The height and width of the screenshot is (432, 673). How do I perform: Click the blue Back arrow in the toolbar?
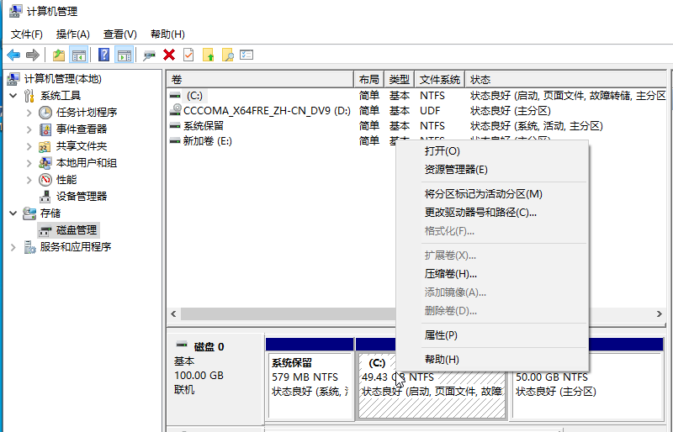[13, 55]
